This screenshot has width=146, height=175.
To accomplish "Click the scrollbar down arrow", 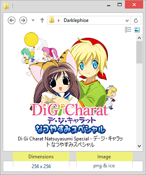I will point(139,146).
